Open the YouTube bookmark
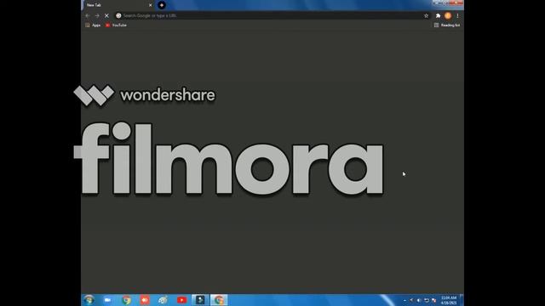545x306 pixels. (116, 25)
